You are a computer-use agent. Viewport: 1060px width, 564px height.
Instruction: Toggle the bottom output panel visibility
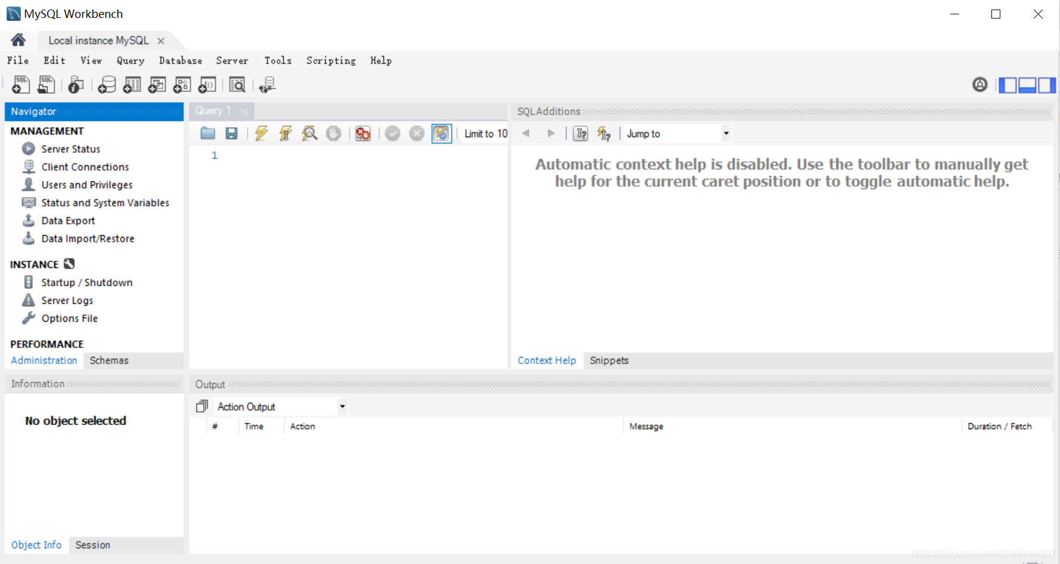[1027, 85]
